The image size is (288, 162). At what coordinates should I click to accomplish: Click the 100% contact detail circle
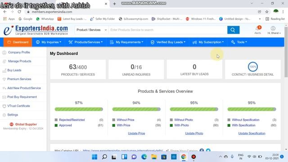tap(253, 67)
